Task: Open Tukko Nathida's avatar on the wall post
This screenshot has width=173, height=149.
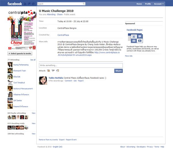Action: tap(43, 80)
